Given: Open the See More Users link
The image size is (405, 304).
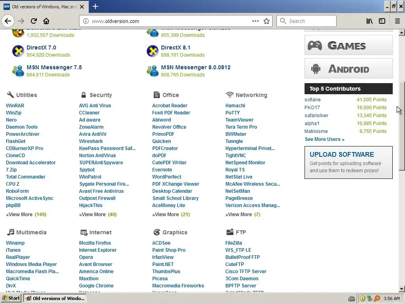Looking at the screenshot, I should [x=324, y=139].
